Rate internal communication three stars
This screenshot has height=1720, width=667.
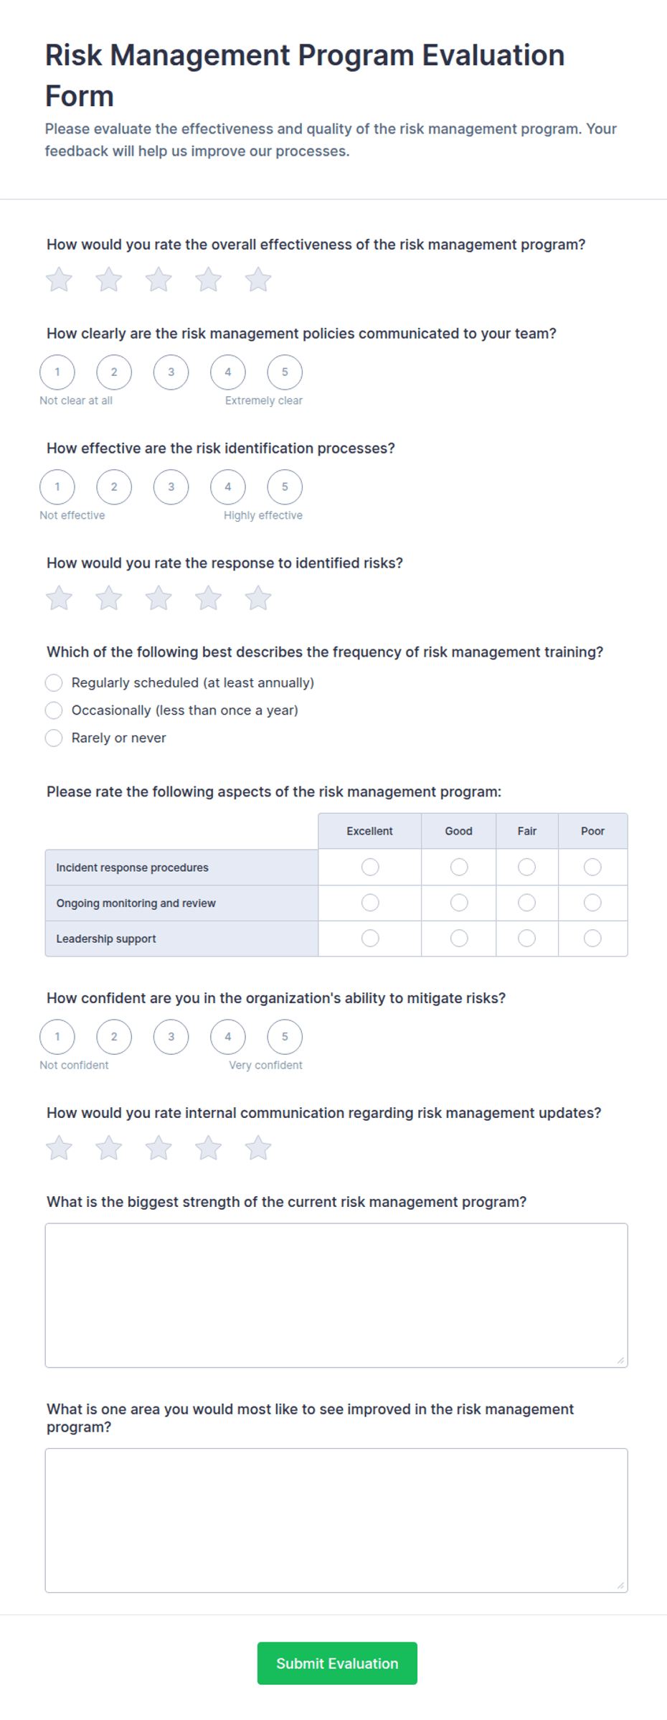point(159,1147)
